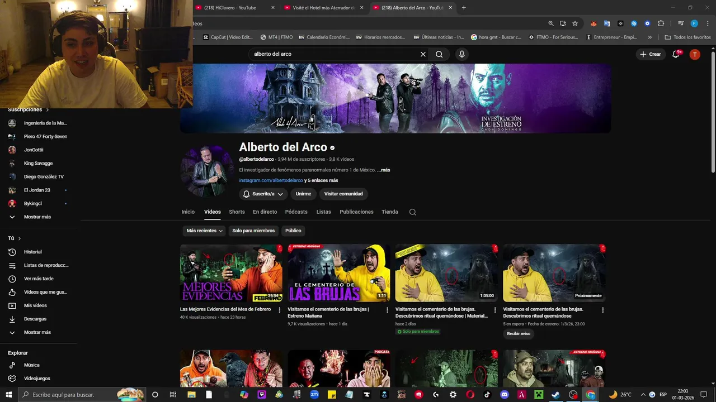This screenshot has width=716, height=402.
Task: Bookmark this page with the star icon
Action: [575, 23]
